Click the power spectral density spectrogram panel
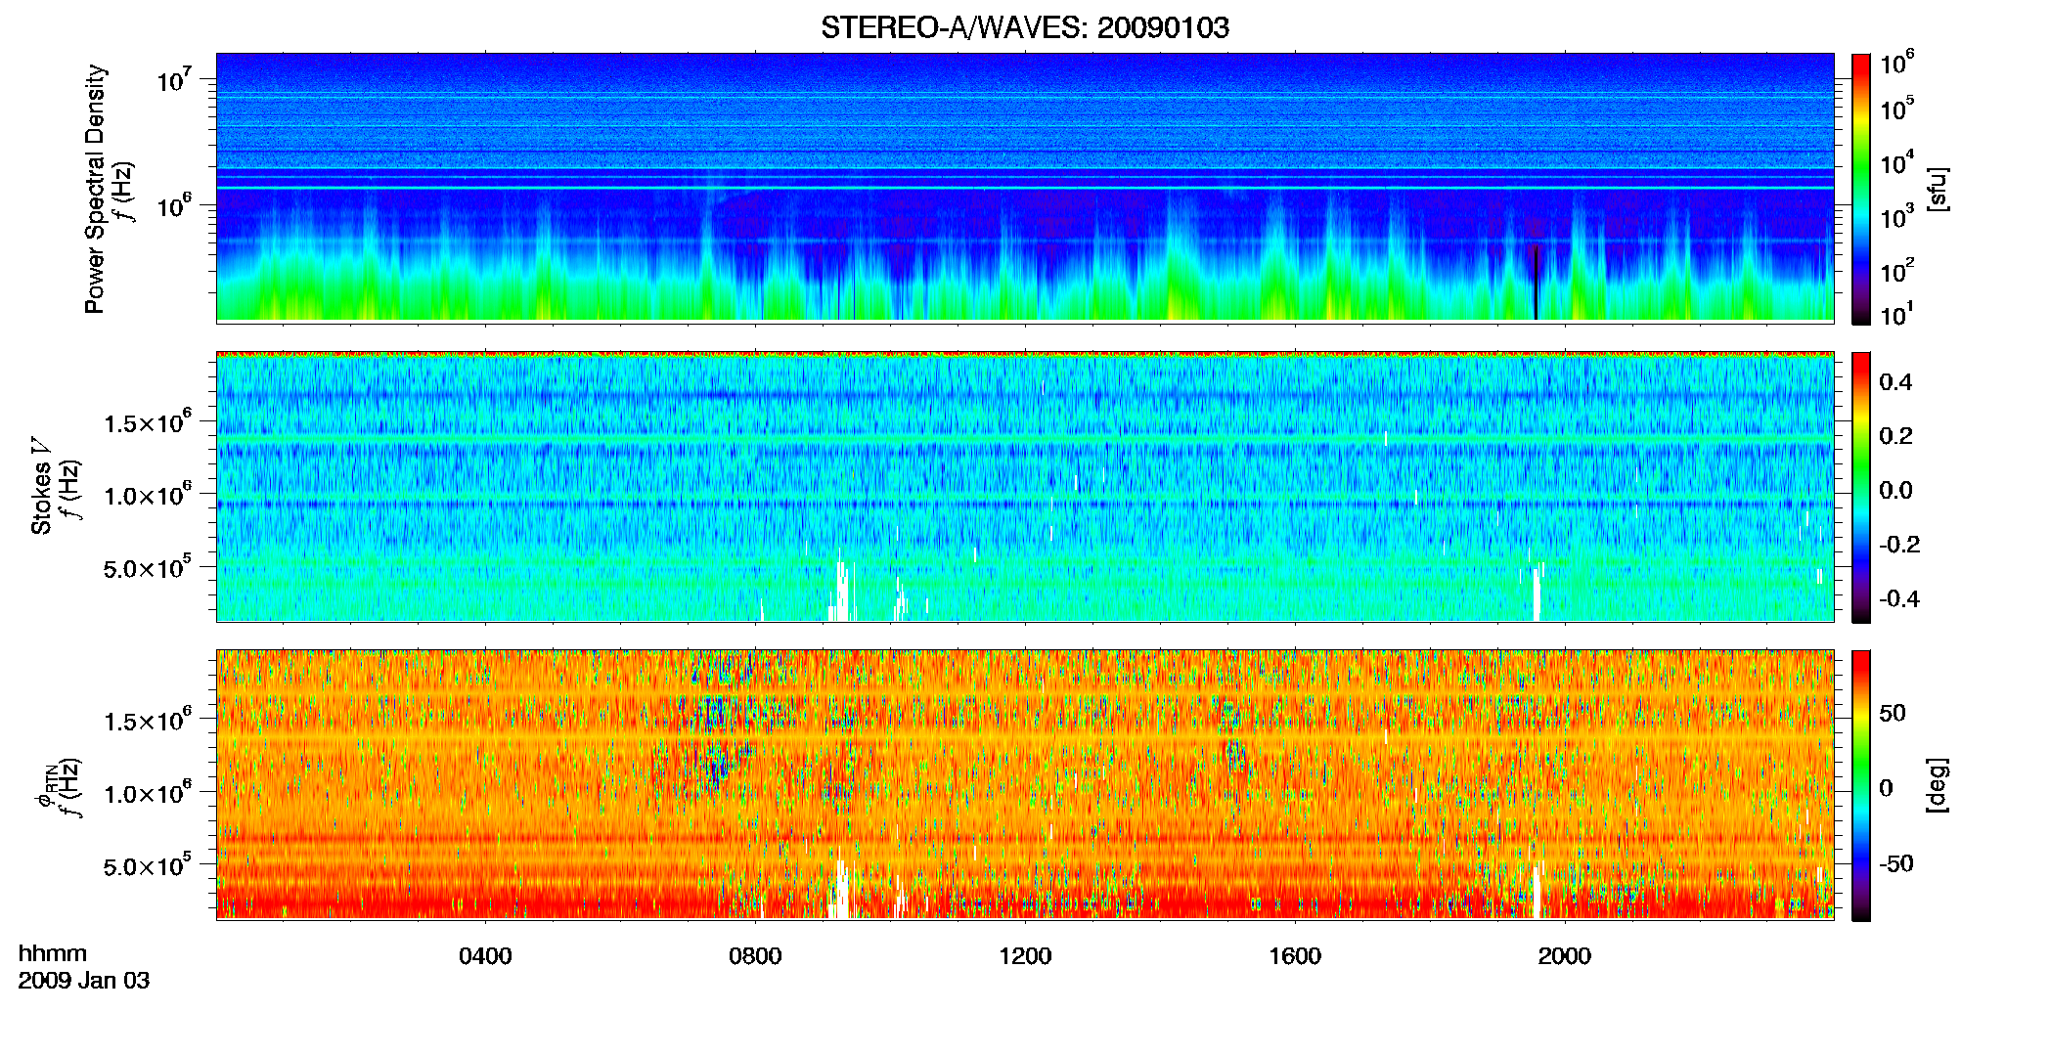The height and width of the screenshot is (1056, 2050). 1025,188
